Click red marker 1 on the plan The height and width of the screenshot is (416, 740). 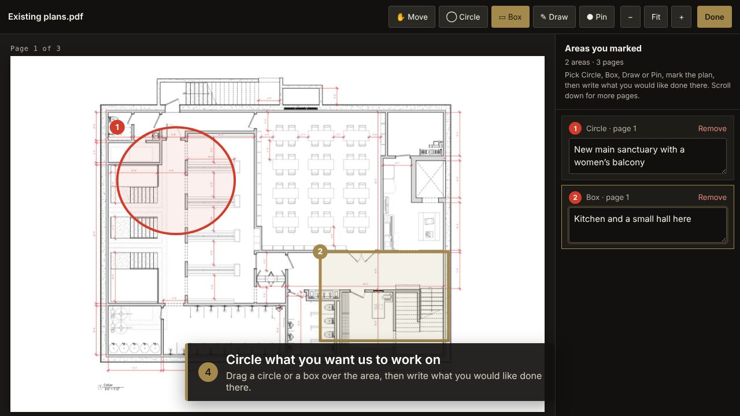(117, 127)
